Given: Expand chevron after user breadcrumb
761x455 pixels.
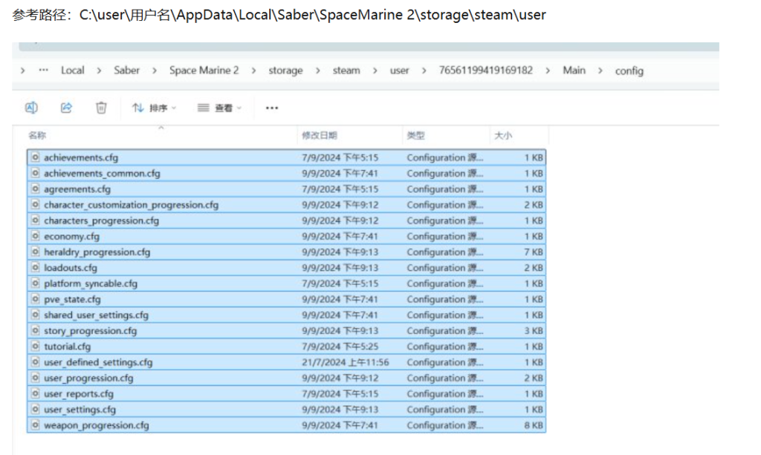Looking at the screenshot, I should [424, 71].
